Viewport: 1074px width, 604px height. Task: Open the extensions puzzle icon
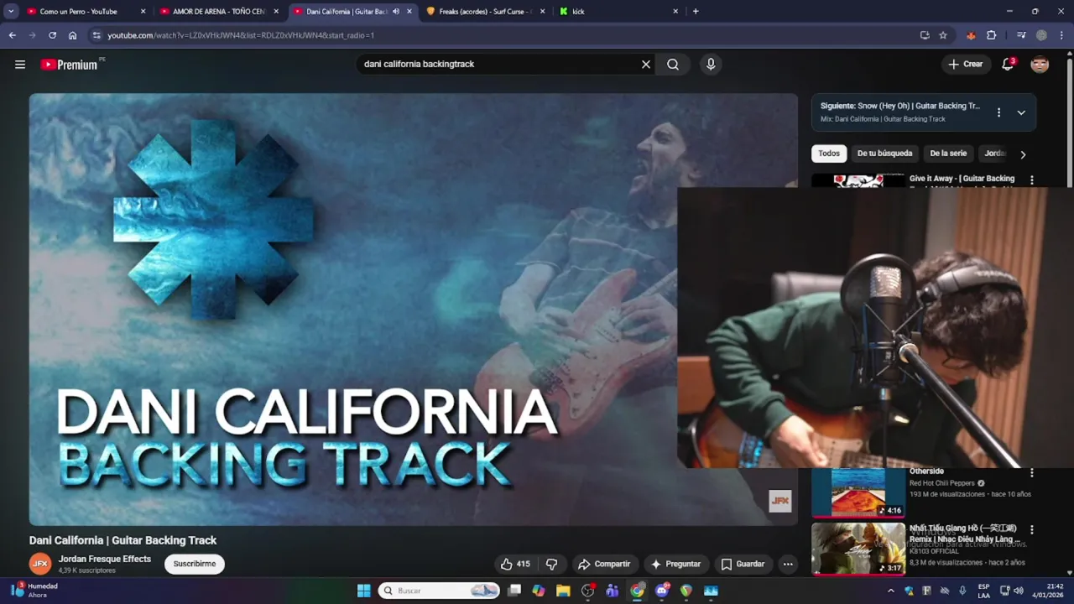coord(991,35)
